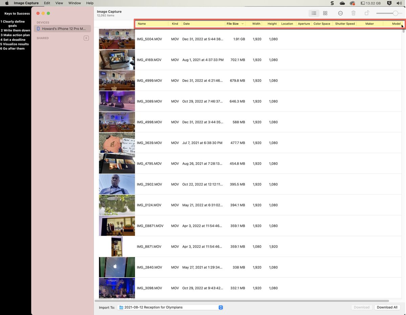Open the more actions ellipsis menu
Screen dimensions: 406x315
point(340,13)
